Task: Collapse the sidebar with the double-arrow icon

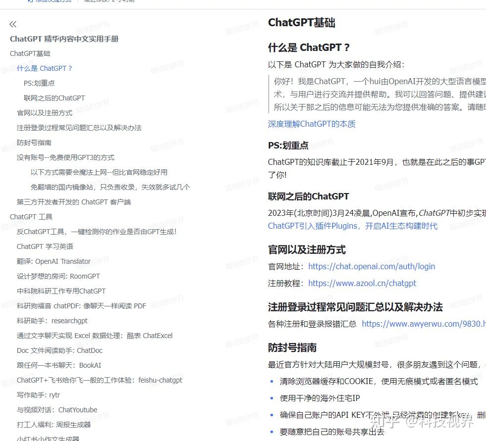Action: coord(12,24)
